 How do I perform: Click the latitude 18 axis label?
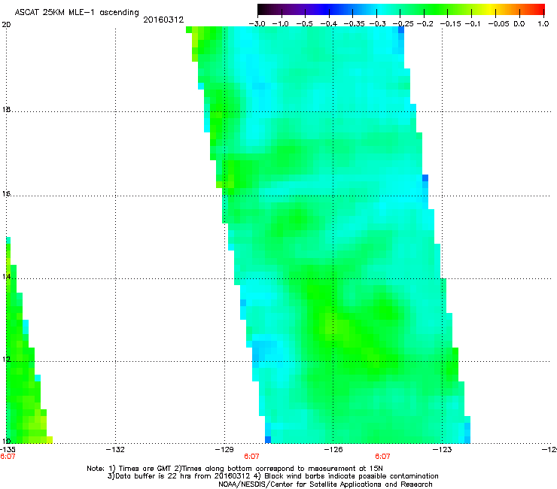[x=6, y=109]
